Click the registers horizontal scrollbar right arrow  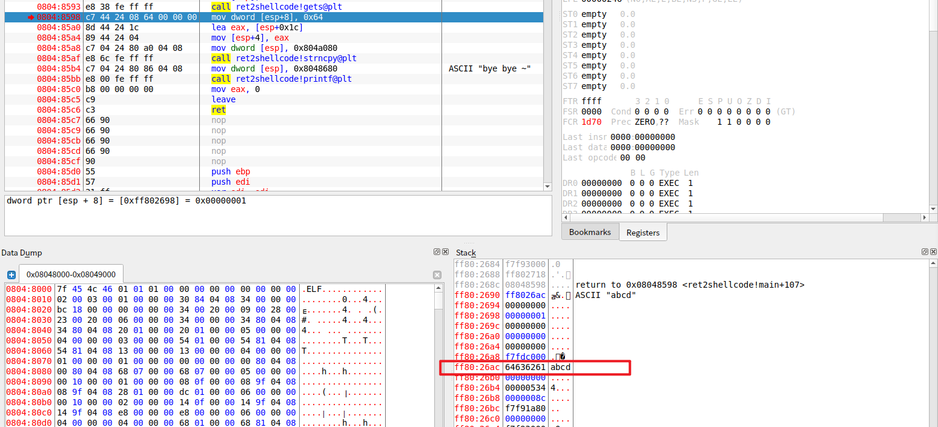click(925, 217)
